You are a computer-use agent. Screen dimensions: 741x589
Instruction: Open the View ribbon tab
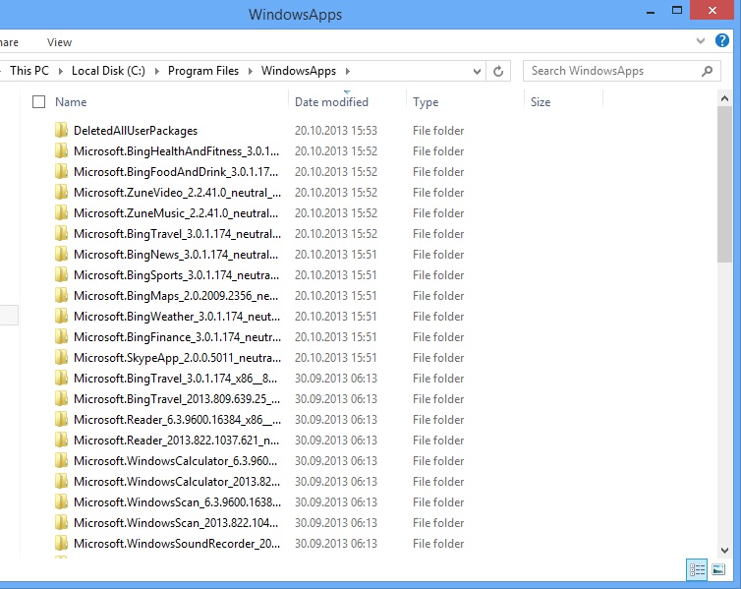tap(59, 42)
